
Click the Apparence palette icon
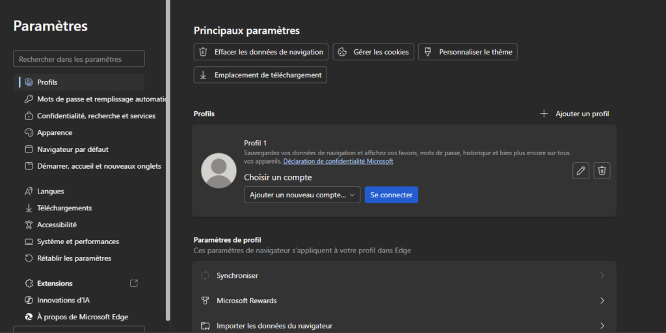coord(29,132)
